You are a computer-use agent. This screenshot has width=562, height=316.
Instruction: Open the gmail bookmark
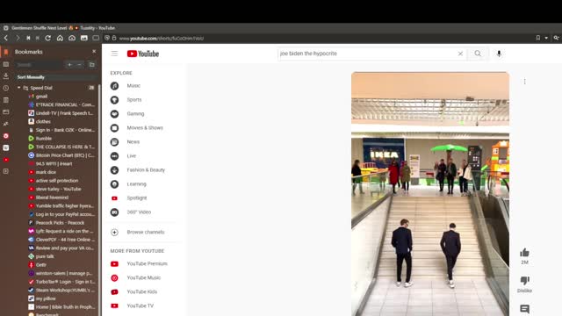tap(41, 97)
